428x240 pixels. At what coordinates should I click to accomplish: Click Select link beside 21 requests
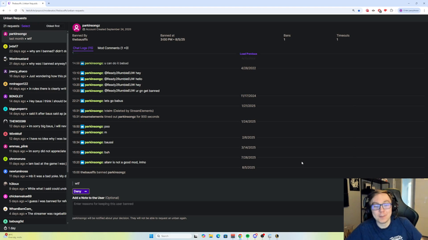pos(25,26)
